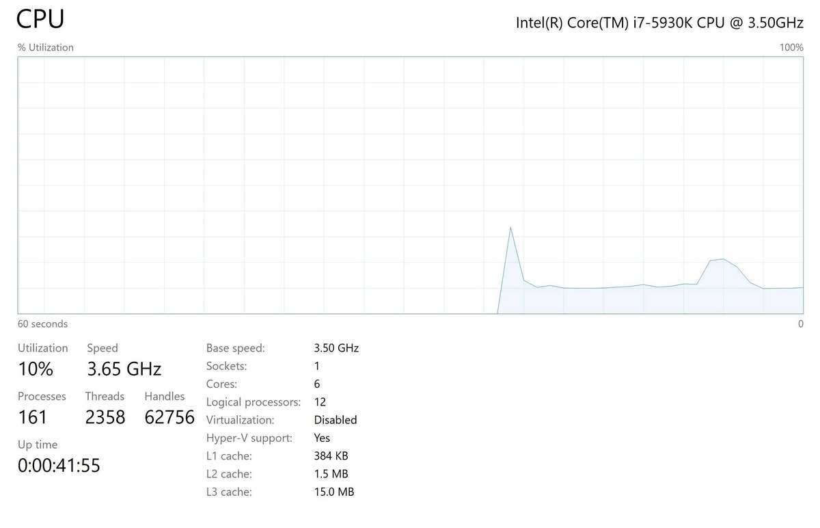Click the Base speed 3.50 GHz value
This screenshot has height=528, width=820.
(x=336, y=348)
